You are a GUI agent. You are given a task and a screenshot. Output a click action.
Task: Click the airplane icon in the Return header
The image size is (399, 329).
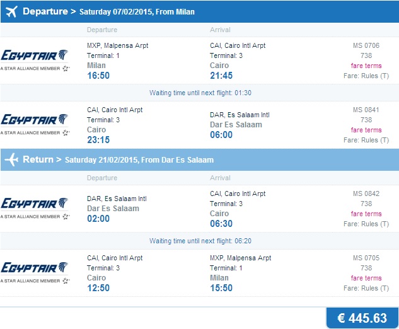pyautogui.click(x=11, y=159)
